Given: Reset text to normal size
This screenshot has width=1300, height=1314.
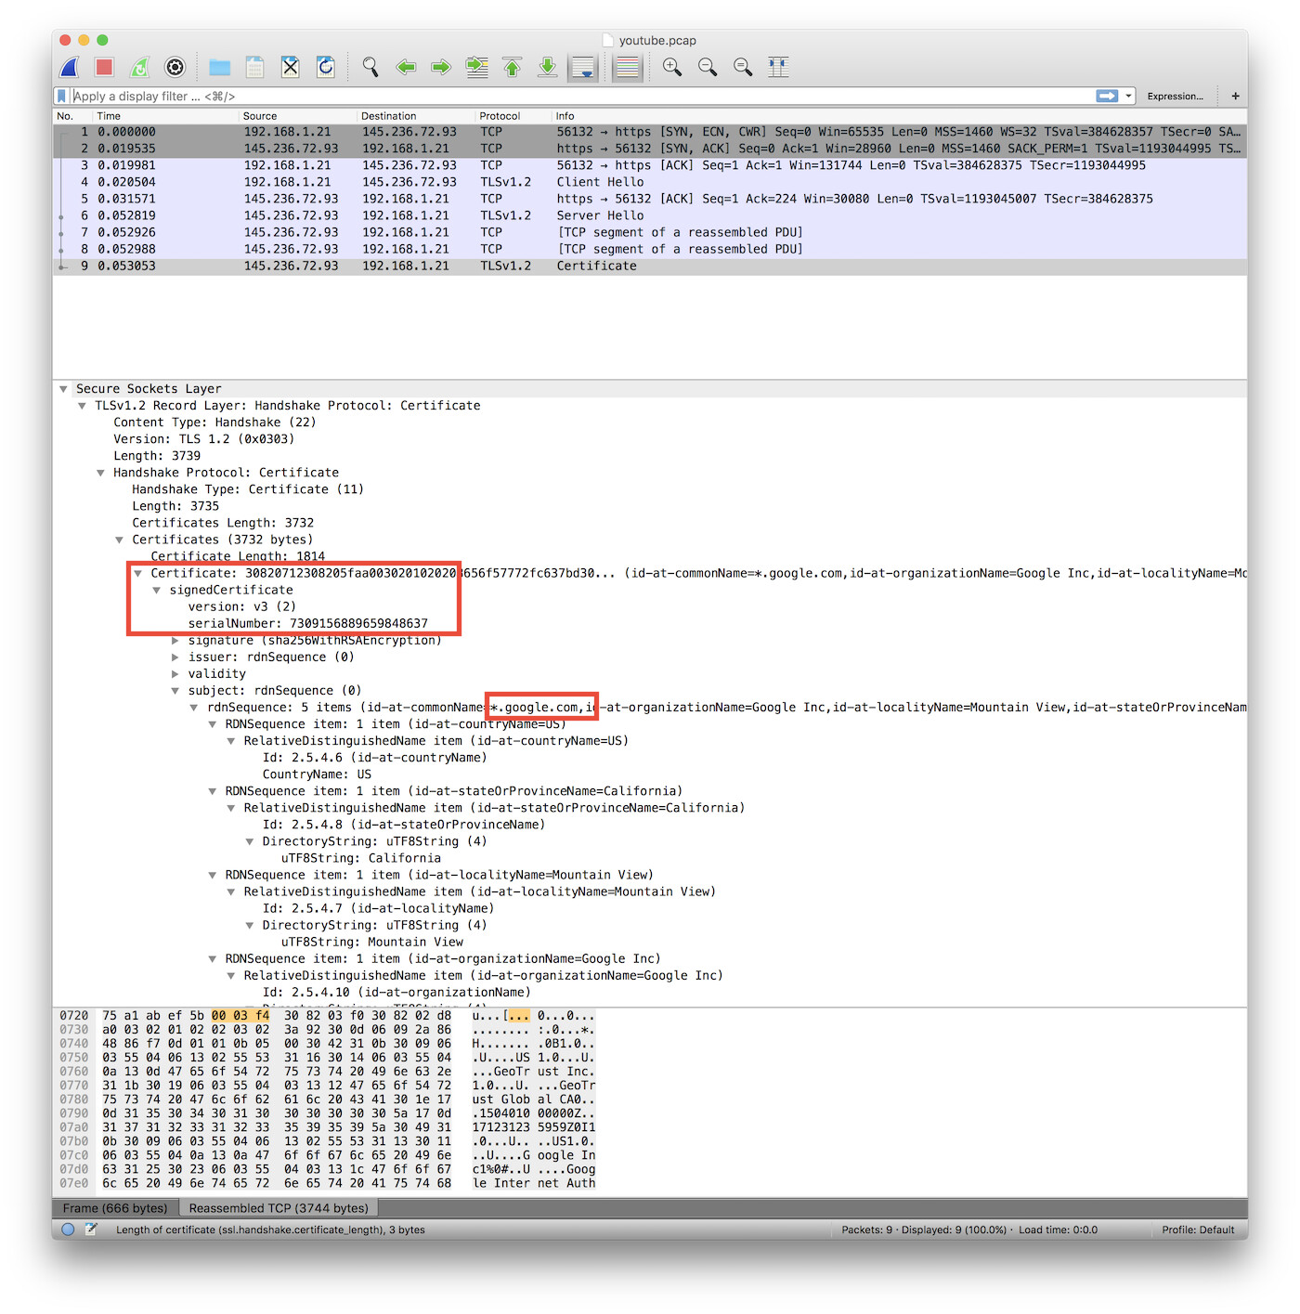Looking at the screenshot, I should 743,67.
